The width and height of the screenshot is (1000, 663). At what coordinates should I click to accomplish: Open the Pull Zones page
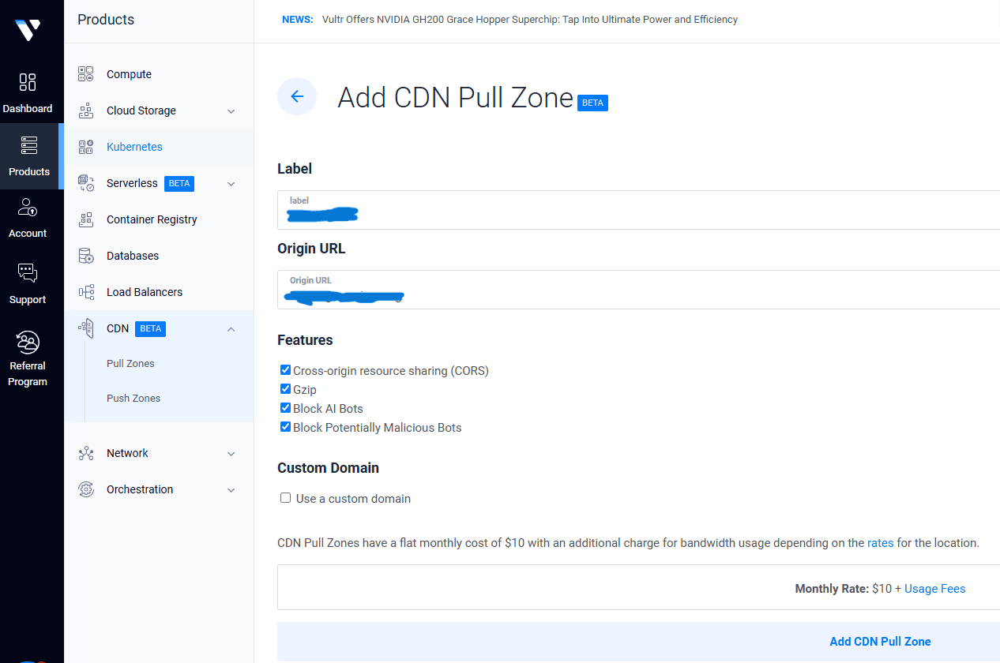[x=130, y=363]
